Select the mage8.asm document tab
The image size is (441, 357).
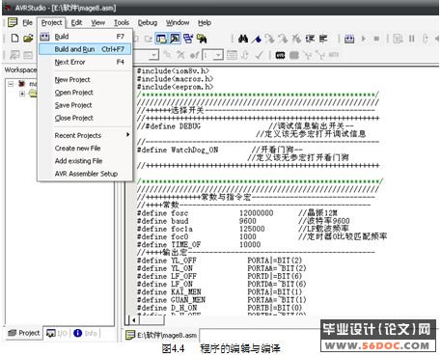161,335
